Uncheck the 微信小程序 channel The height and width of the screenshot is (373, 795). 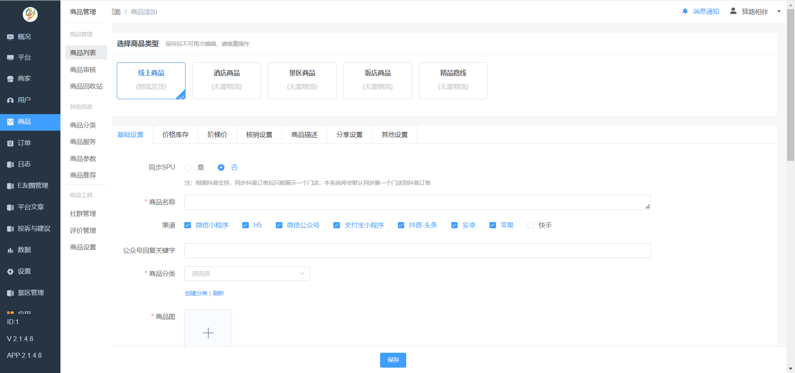pos(188,225)
